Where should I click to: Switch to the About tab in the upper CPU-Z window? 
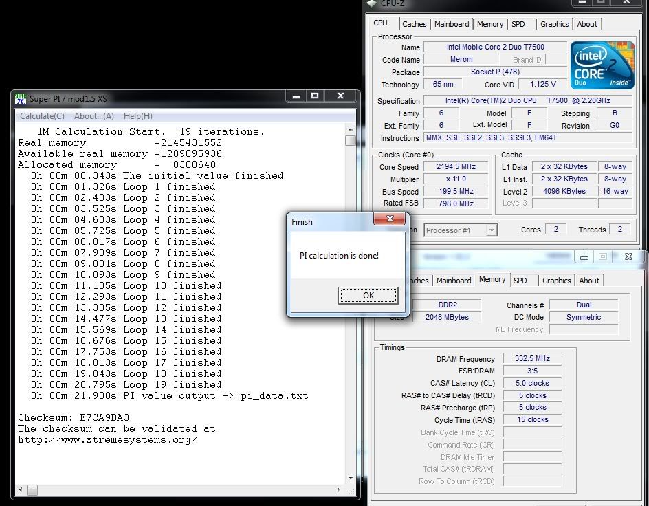click(x=587, y=24)
